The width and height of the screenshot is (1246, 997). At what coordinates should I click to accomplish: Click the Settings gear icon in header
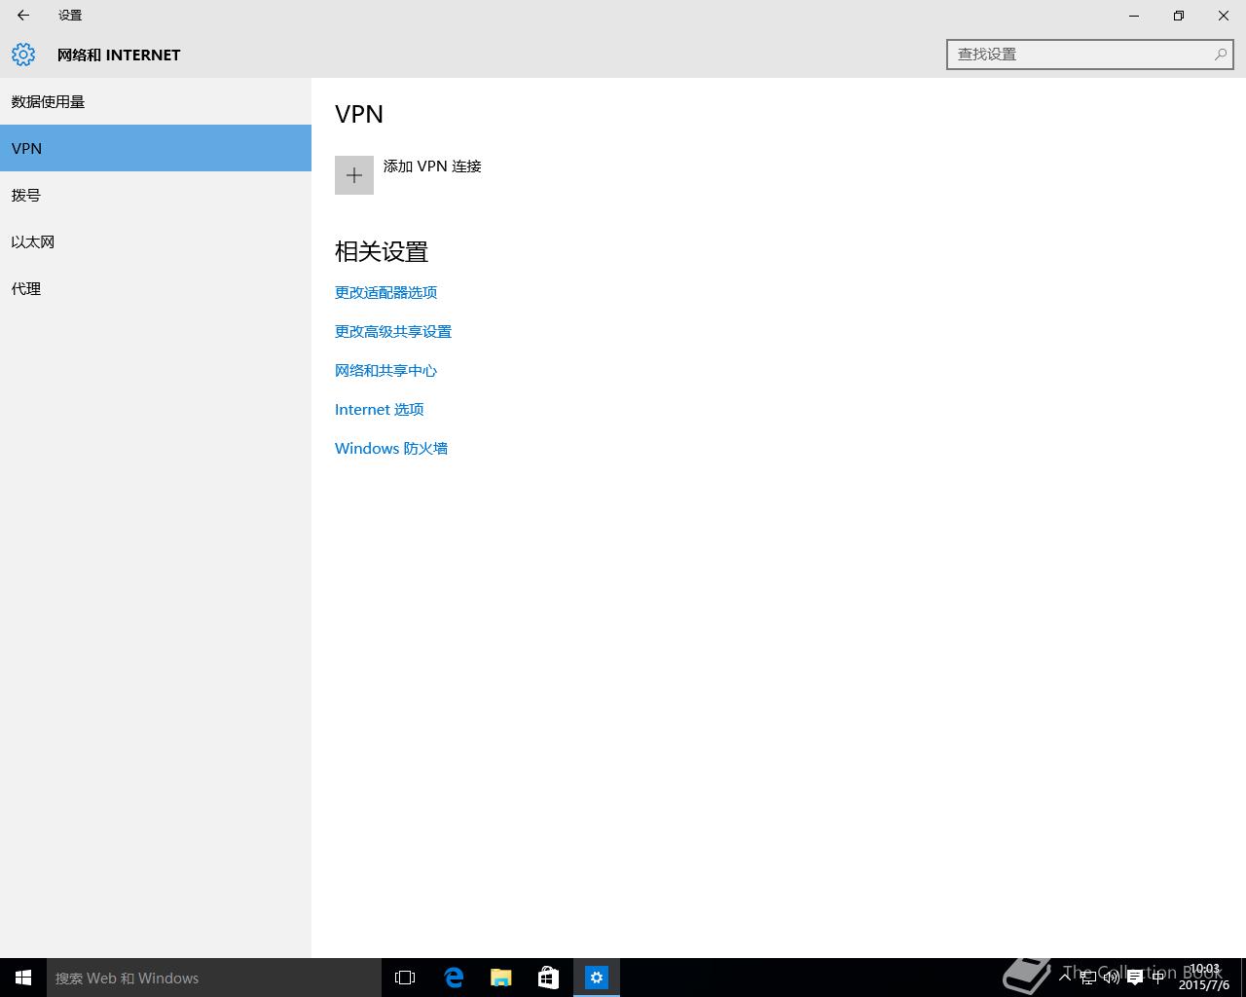23,55
